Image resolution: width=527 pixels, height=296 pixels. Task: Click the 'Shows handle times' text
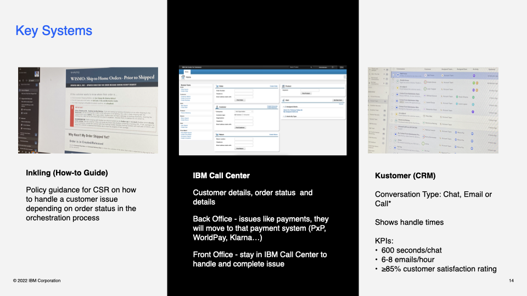409,222
